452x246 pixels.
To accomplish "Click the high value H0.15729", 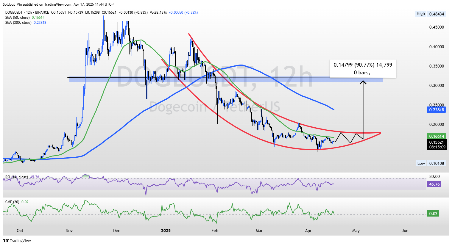I will click(76, 12).
